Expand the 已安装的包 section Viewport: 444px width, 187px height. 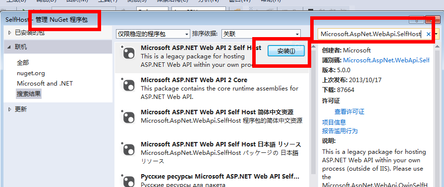click(10, 33)
